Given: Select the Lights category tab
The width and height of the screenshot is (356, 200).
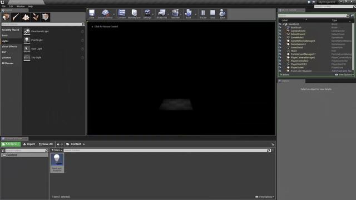Looking at the screenshot, I should click(11, 41).
